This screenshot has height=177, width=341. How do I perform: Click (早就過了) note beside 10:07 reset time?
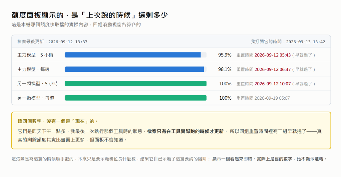[x=304, y=84]
